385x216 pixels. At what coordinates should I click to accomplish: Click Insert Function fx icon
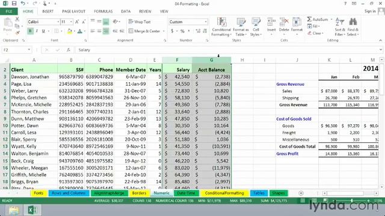pyautogui.click(x=69, y=50)
